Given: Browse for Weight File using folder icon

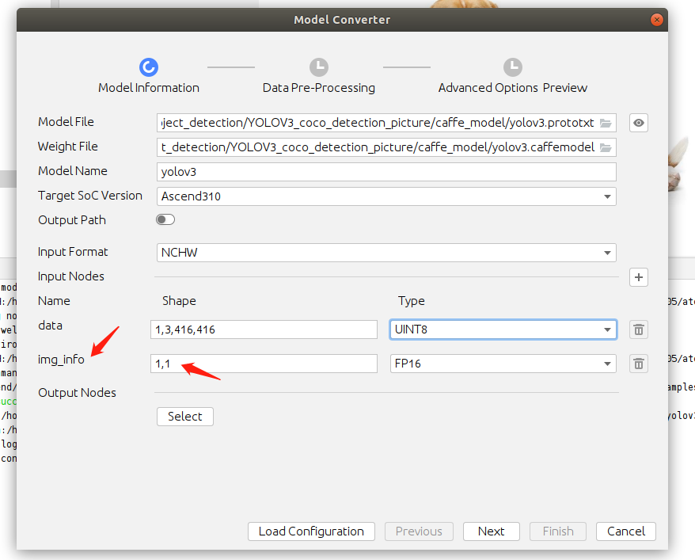Looking at the screenshot, I should click(606, 147).
